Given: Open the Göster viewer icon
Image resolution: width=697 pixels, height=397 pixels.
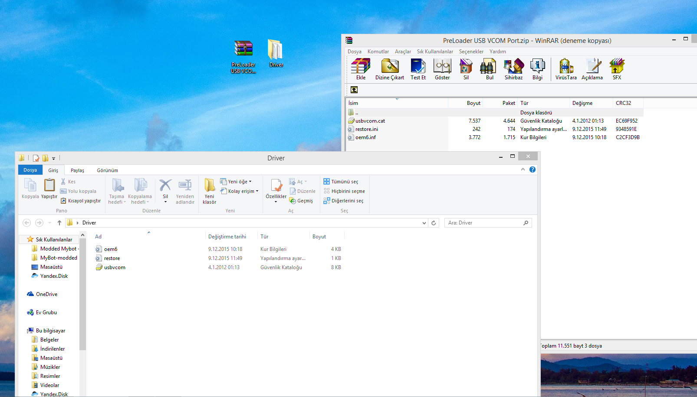Looking at the screenshot, I should click(x=442, y=69).
